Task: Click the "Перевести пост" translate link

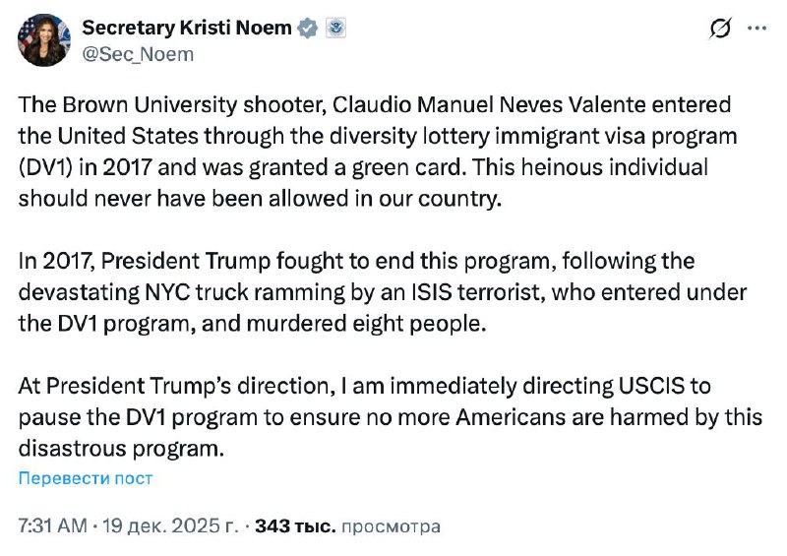Action: pyautogui.click(x=86, y=478)
